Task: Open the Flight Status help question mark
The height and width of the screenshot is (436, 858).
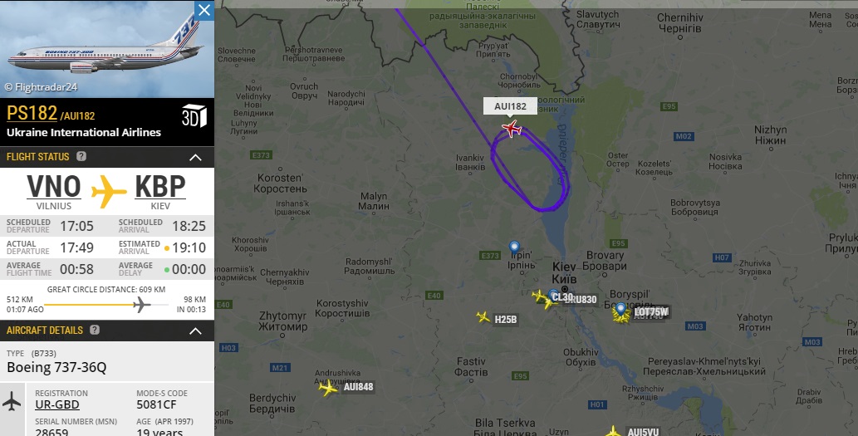Action: (81, 156)
